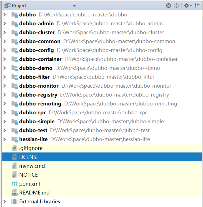
Task: Select the bold hessian-lite module name
Action: [33, 139]
